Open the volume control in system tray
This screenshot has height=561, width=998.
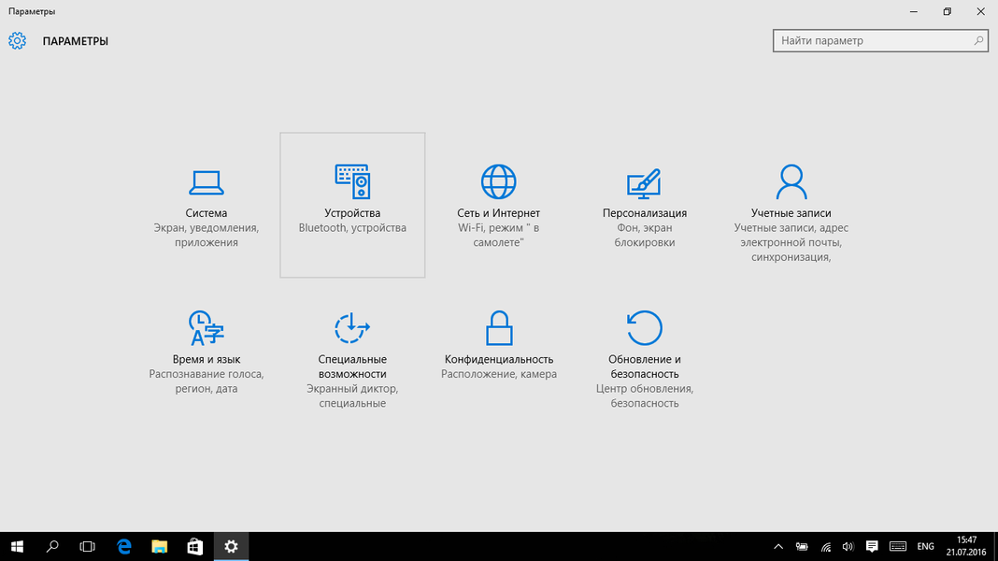pyautogui.click(x=848, y=546)
